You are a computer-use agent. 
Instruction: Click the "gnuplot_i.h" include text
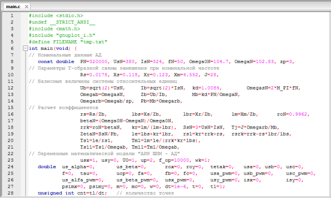pyautogui.click(x=76, y=35)
